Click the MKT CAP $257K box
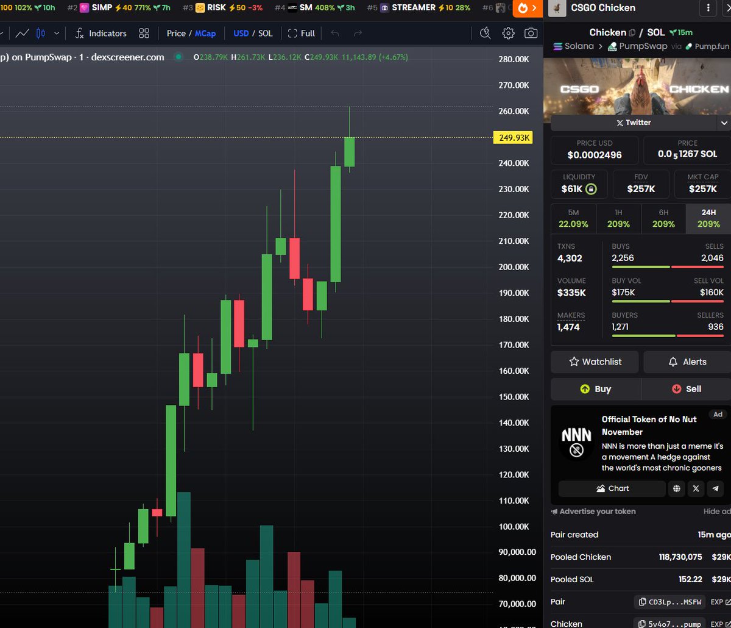This screenshot has height=628, width=731. (702, 184)
